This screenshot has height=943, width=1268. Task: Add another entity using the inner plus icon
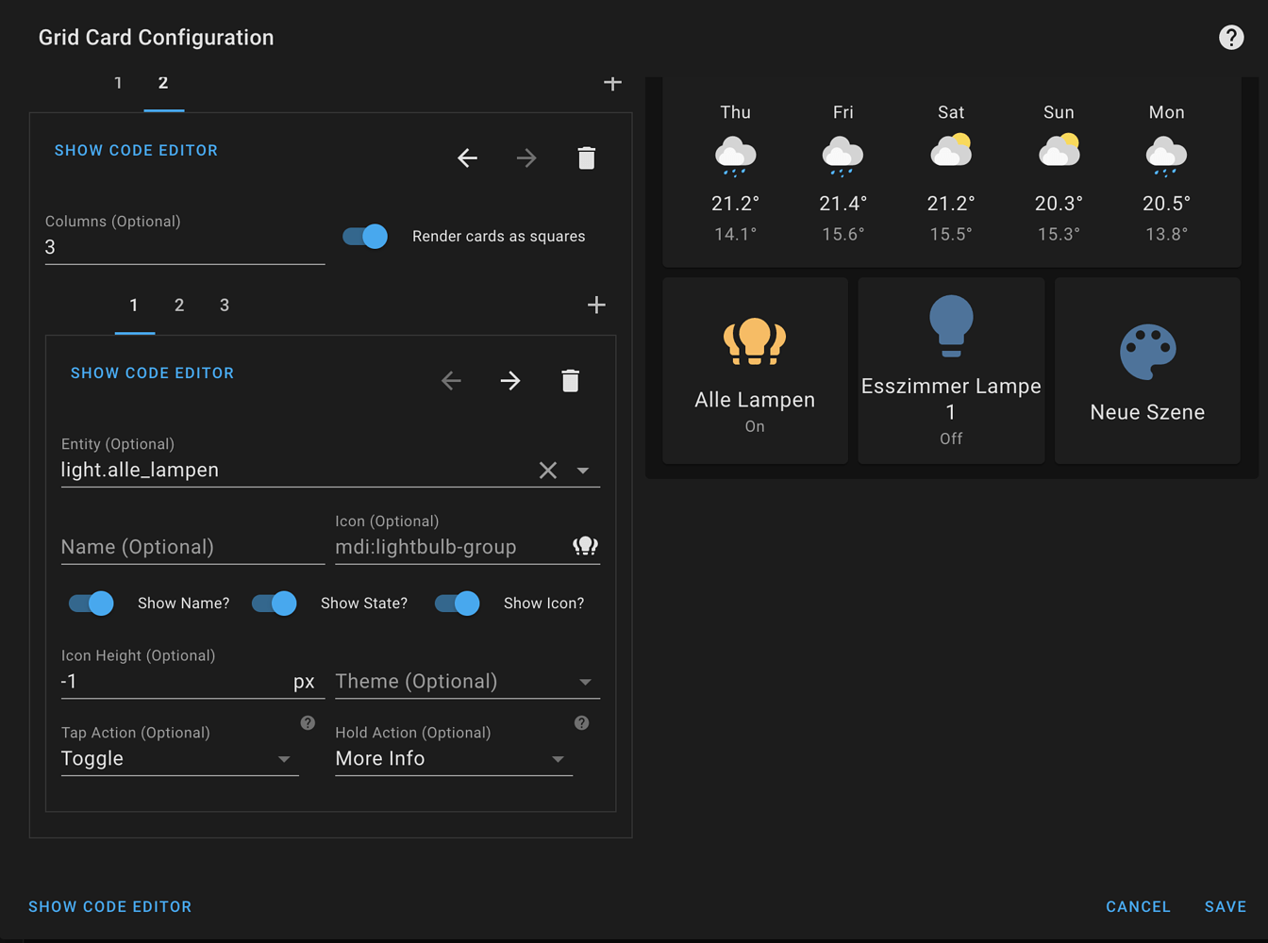pyautogui.click(x=595, y=305)
